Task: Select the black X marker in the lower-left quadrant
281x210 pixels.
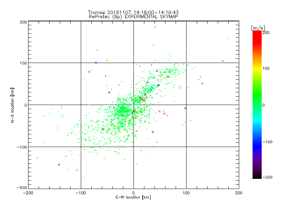Action: pyautogui.click(x=59, y=164)
